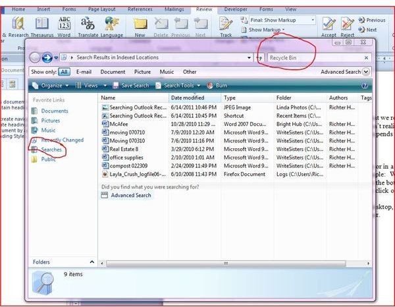The width and height of the screenshot is (395, 307).
Task: Go to Previous change in Word ribbon
Action: pyautogui.click(x=372, y=20)
